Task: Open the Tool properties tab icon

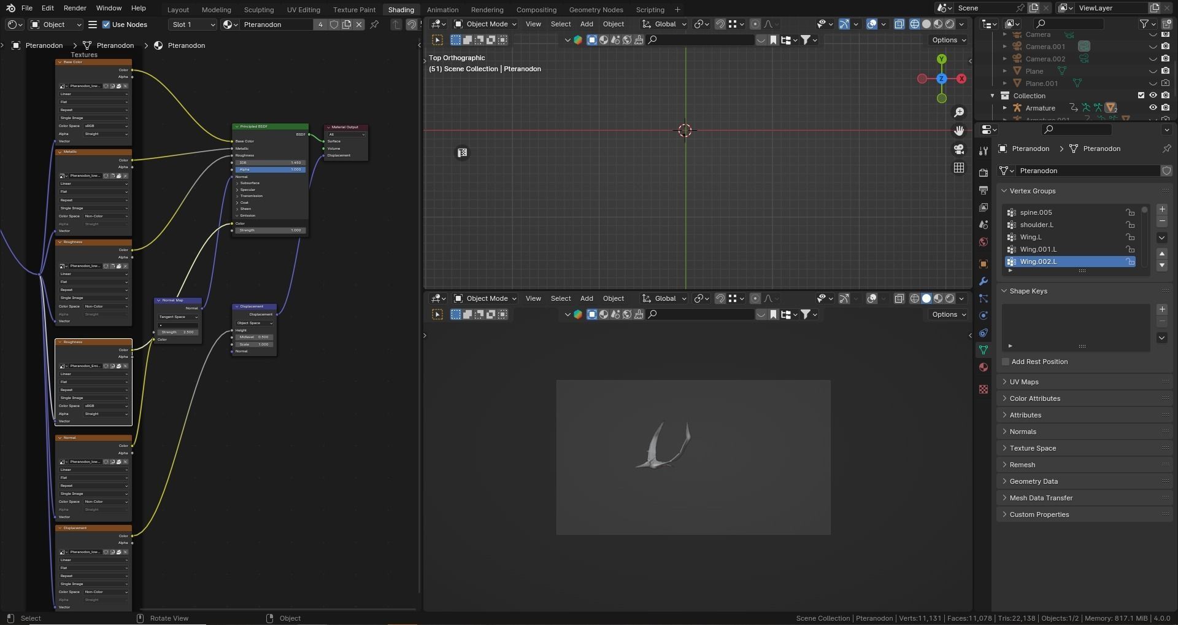Action: click(x=984, y=151)
